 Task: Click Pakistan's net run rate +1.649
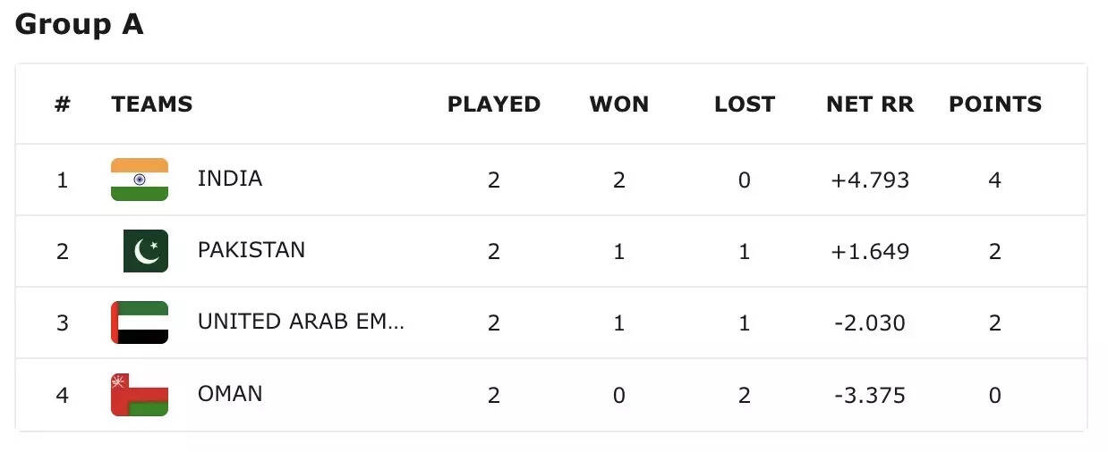[870, 252]
